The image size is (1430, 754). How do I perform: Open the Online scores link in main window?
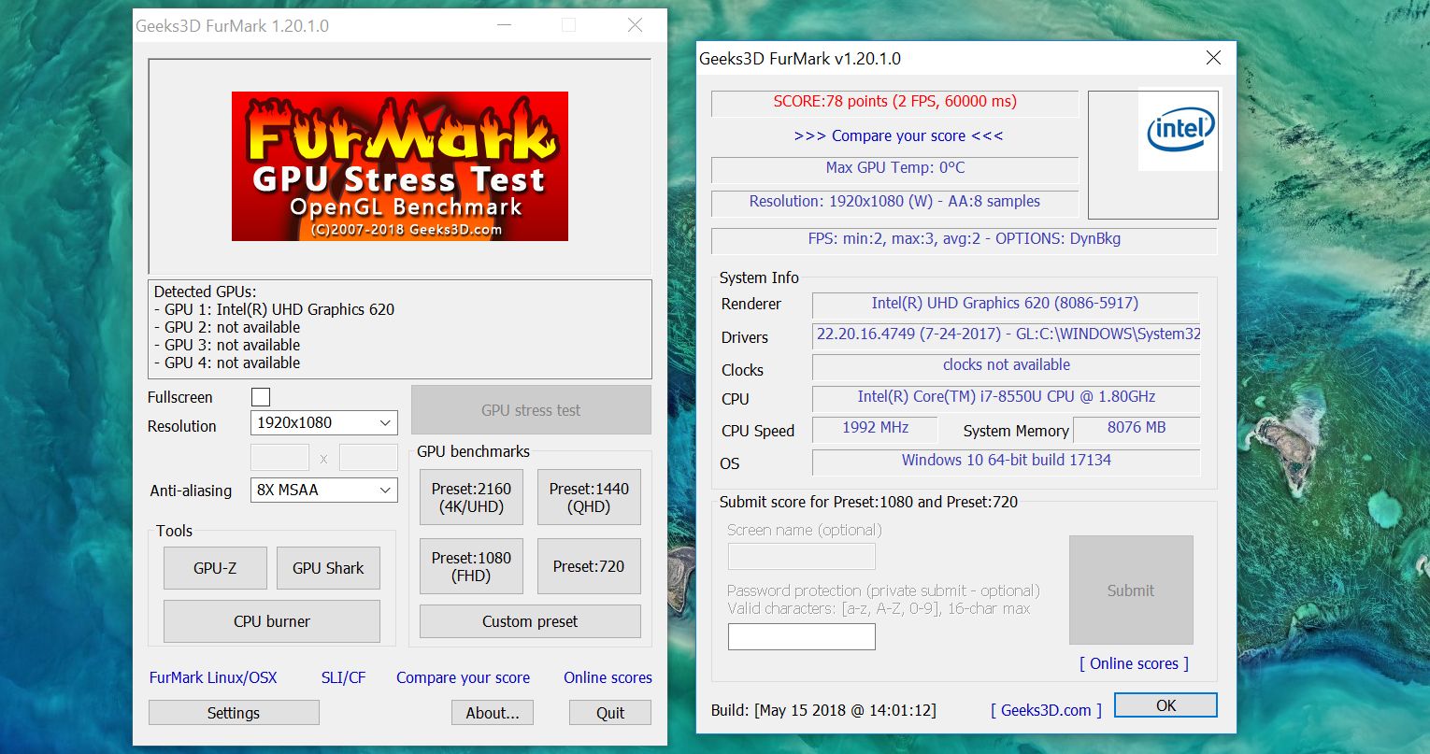point(608,677)
